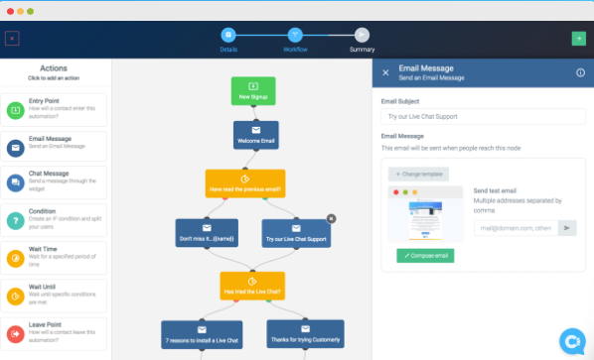This screenshot has height=360, width=594.
Task: Add an Entry Point action
Action: pyautogui.click(x=54, y=110)
